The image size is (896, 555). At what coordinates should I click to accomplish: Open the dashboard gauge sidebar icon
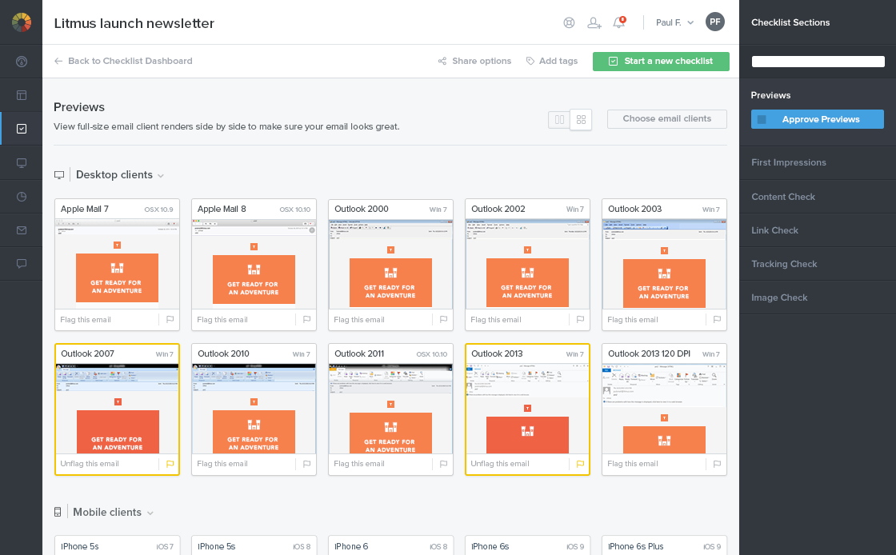(21, 61)
